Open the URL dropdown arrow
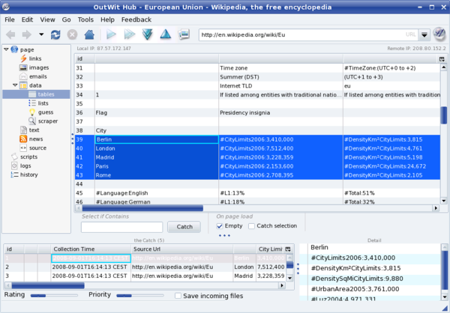The width and height of the screenshot is (450, 313). tap(424, 34)
